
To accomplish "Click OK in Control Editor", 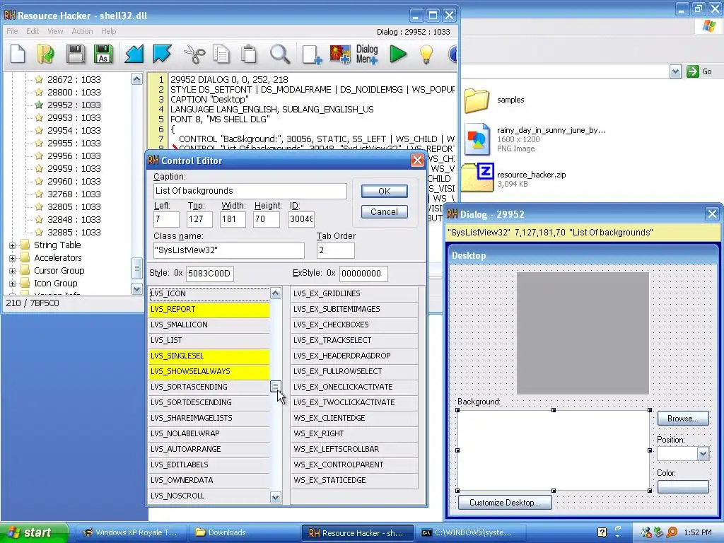I will [x=384, y=191].
